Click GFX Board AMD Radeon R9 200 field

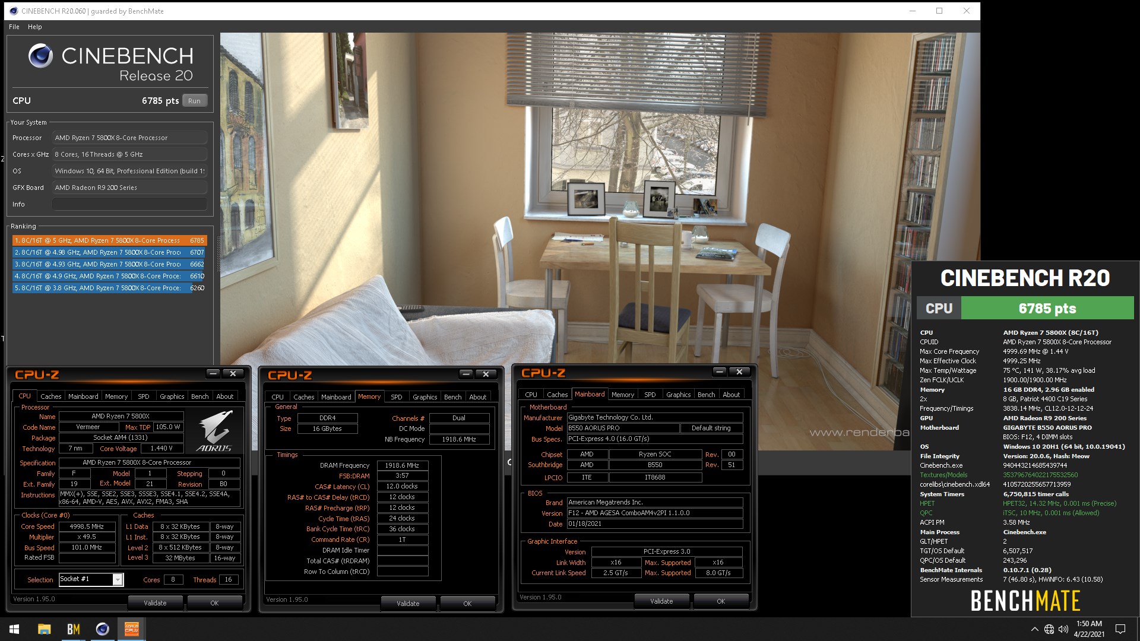pos(129,188)
